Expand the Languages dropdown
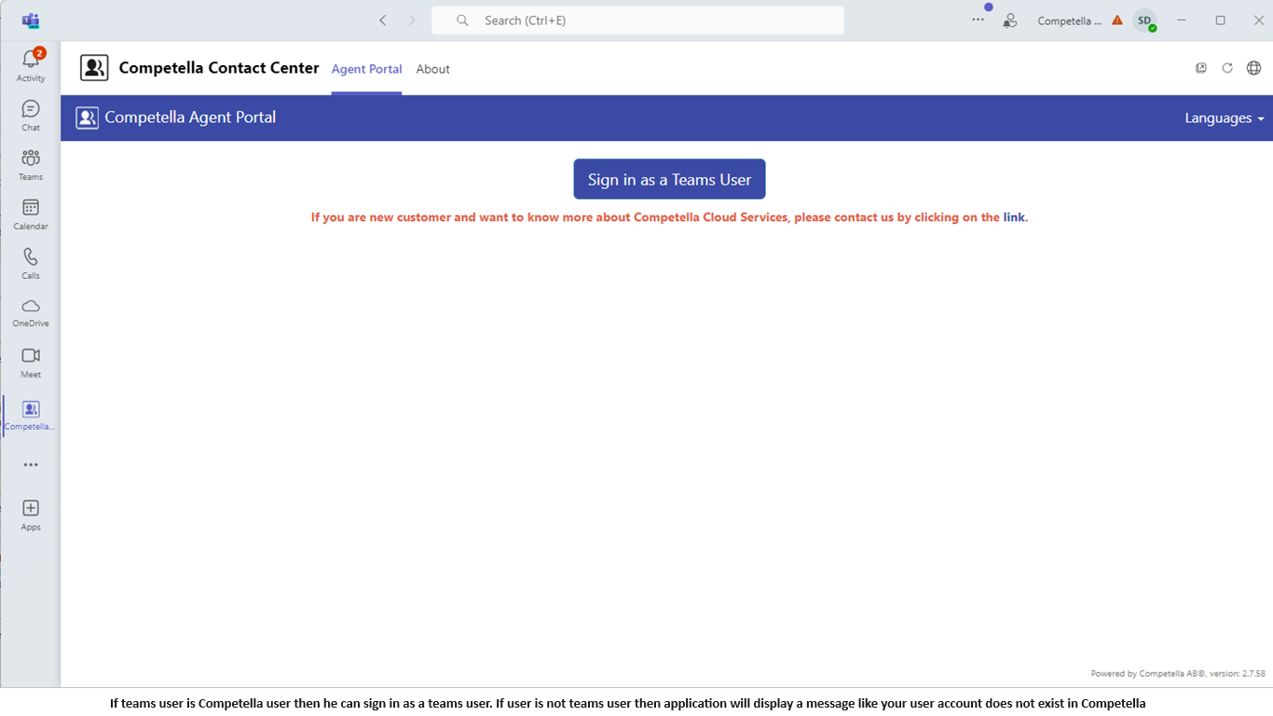Viewport: 1273px width, 716px height. tap(1225, 118)
